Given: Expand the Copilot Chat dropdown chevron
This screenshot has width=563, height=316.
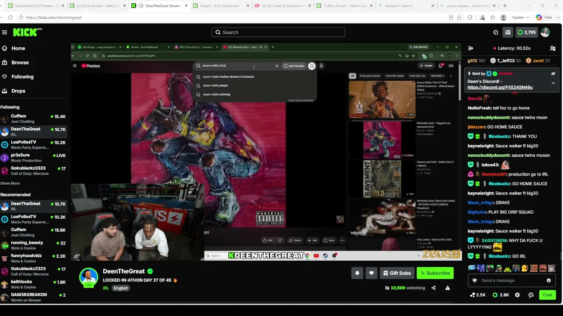Looking at the screenshot, I should click(557, 18).
